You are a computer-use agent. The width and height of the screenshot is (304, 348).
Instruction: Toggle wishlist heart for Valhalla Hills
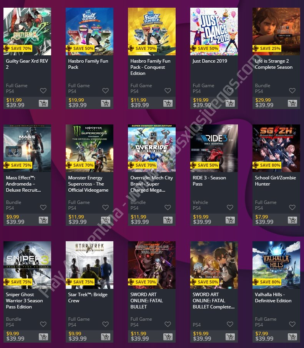pyautogui.click(x=292, y=324)
